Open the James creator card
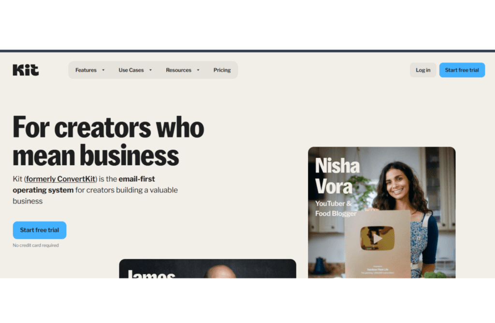 coord(207,269)
